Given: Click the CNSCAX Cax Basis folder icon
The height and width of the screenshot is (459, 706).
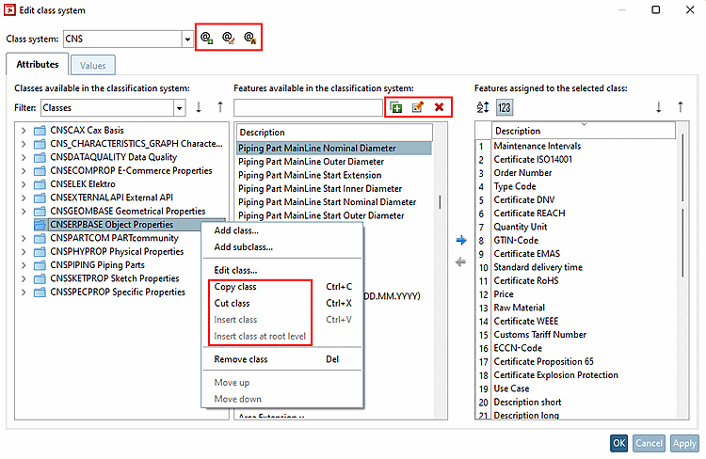Looking at the screenshot, I should pos(40,131).
